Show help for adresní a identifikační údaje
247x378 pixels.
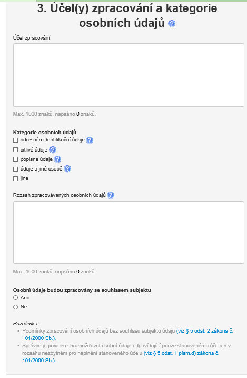pos(90,140)
